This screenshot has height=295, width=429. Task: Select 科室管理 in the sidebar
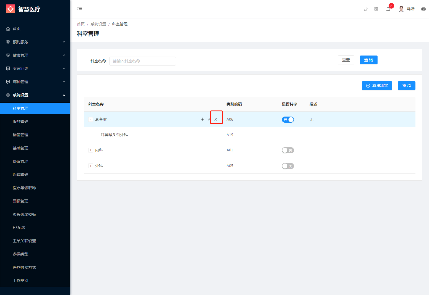click(35, 108)
